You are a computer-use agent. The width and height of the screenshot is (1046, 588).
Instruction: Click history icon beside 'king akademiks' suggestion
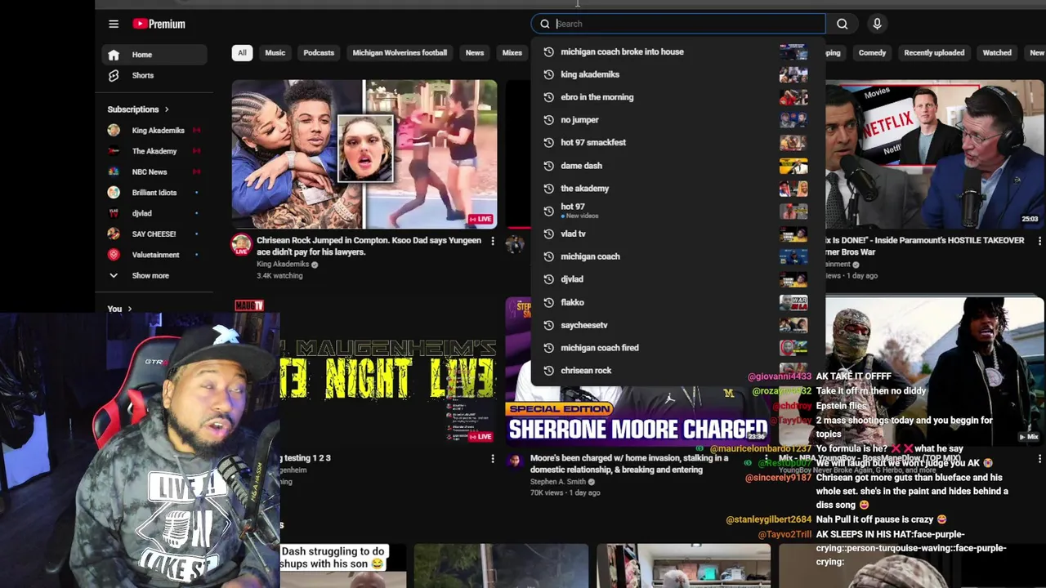pyautogui.click(x=548, y=74)
